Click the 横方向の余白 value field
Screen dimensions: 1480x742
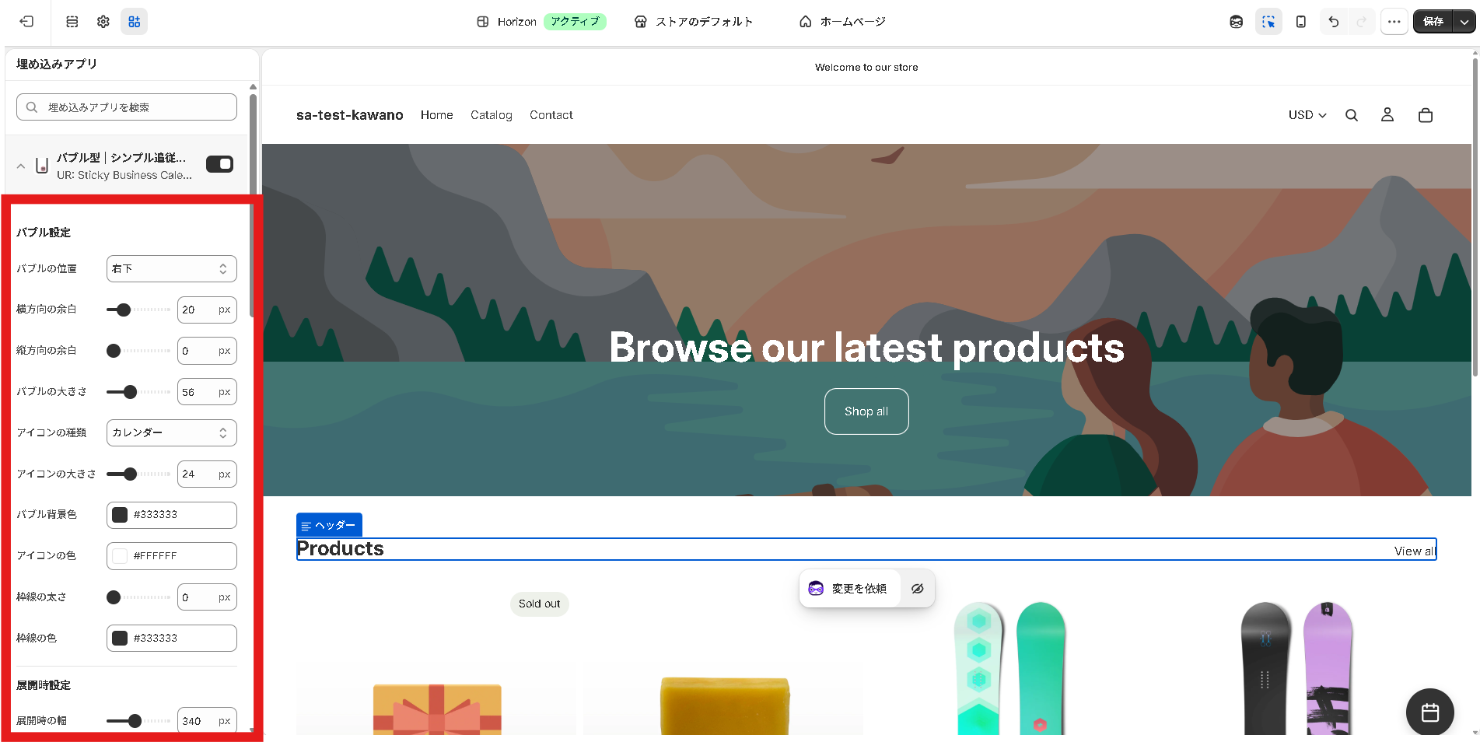[207, 310]
